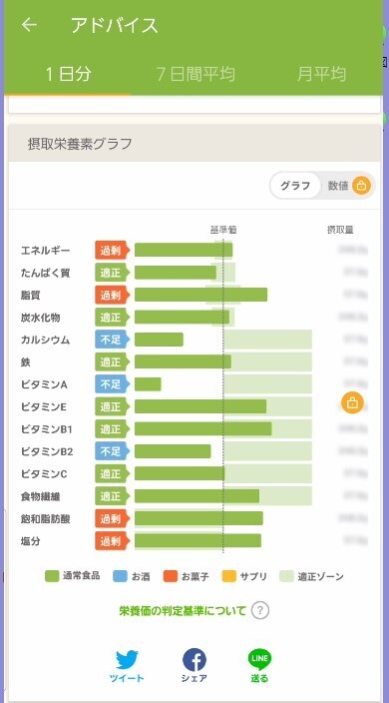Tap the lock icon on 数値 toggle

[361, 186]
